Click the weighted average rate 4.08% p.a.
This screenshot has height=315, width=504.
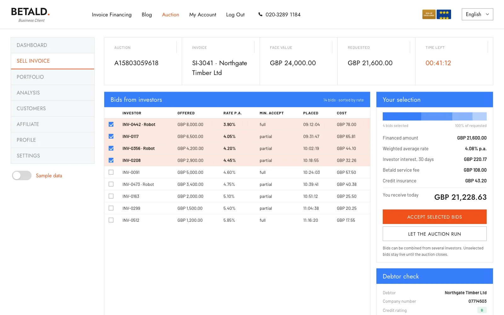tap(476, 149)
